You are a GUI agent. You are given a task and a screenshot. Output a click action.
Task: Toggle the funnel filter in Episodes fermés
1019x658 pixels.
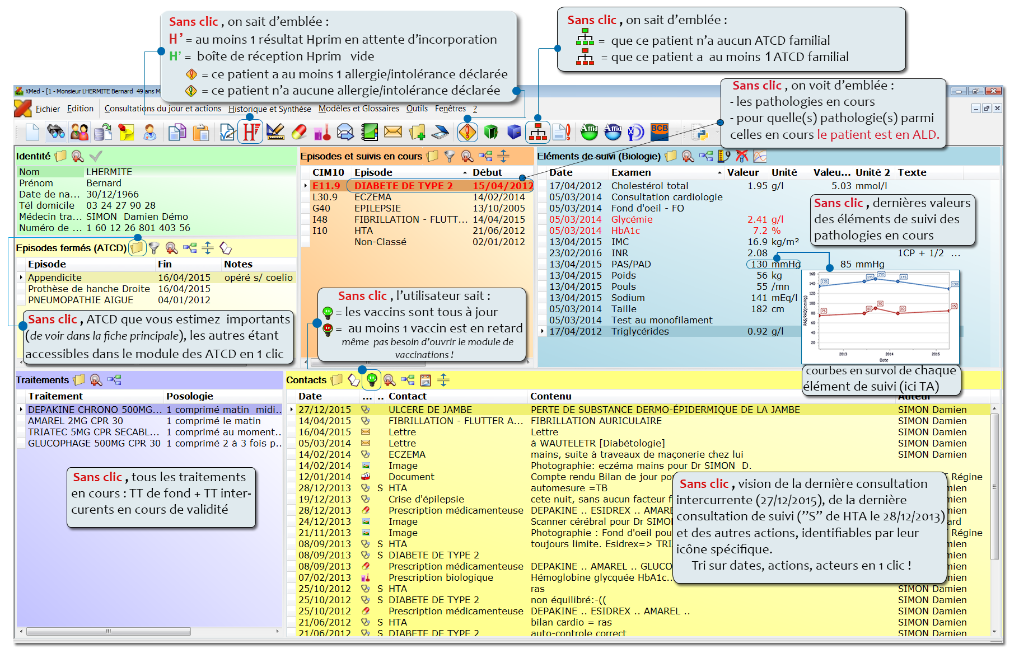[154, 248]
